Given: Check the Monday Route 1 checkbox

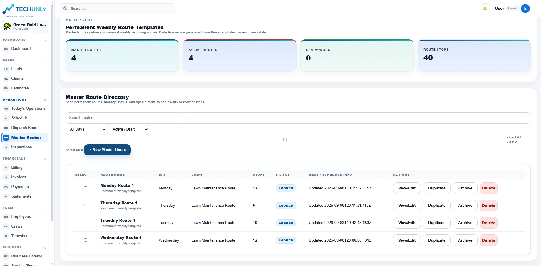Looking at the screenshot, I should (86, 188).
